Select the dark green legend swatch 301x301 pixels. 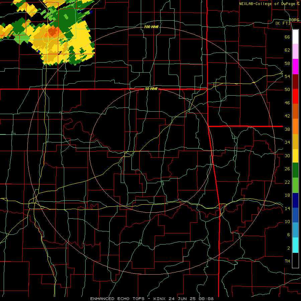[x=295, y=170]
